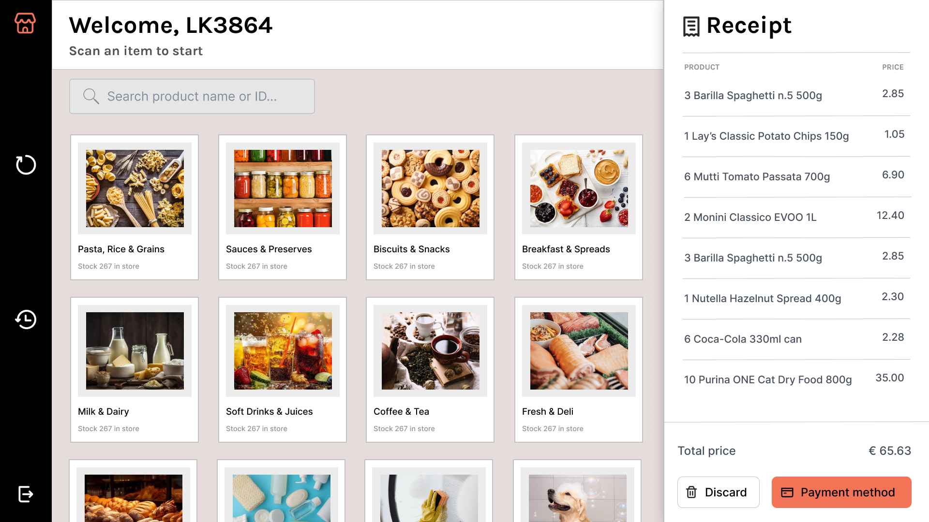
Task: Open the Pasta, Rice & Grains category
Action: coord(135,207)
